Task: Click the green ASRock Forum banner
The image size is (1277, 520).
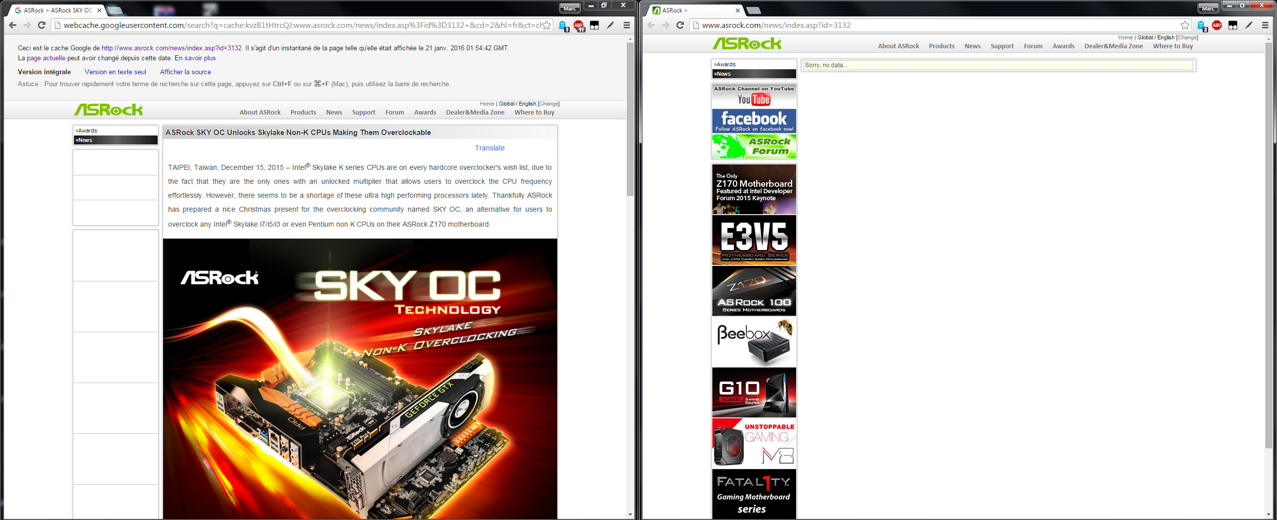Action: pos(754,146)
